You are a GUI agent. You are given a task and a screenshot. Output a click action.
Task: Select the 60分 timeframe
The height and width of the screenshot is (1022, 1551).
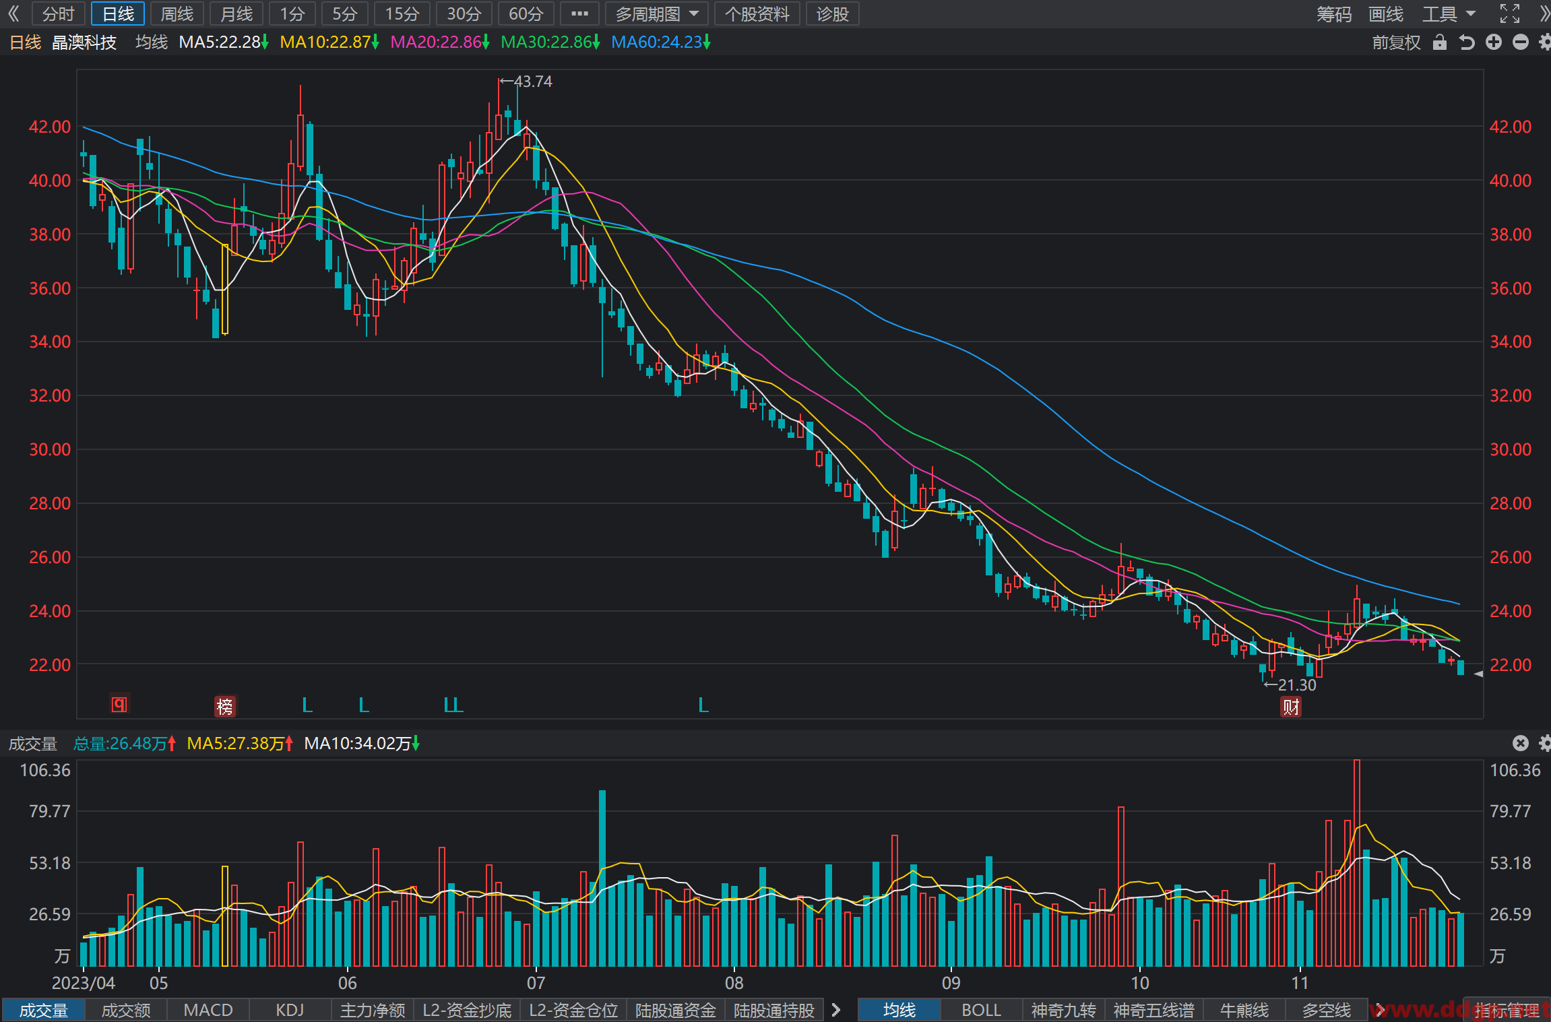tap(526, 13)
